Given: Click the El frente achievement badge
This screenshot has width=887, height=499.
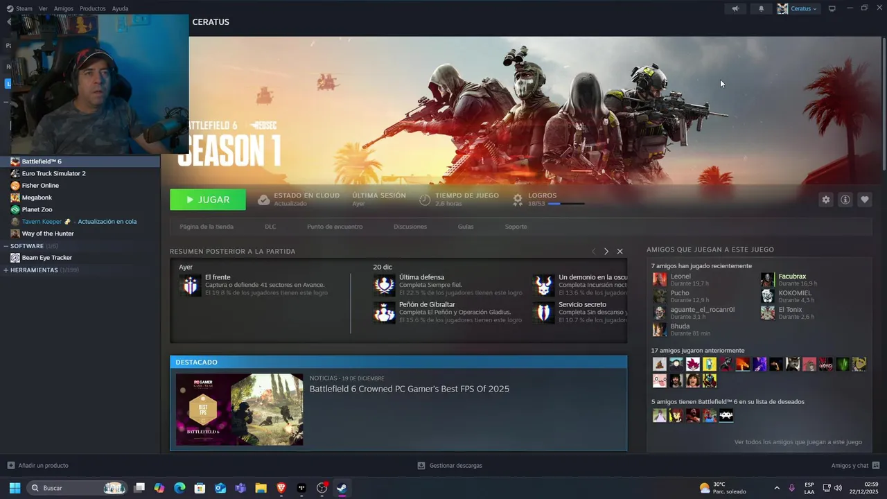Looking at the screenshot, I should point(190,285).
